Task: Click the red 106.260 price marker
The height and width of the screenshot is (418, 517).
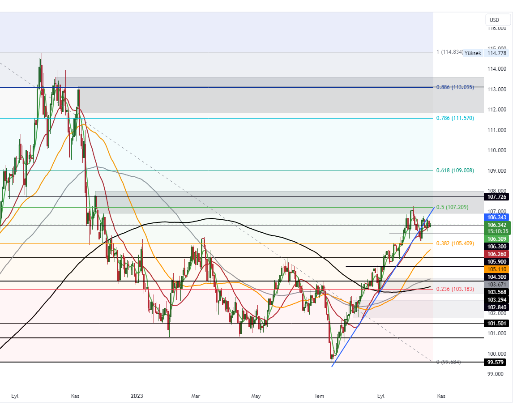Action: coord(497,254)
